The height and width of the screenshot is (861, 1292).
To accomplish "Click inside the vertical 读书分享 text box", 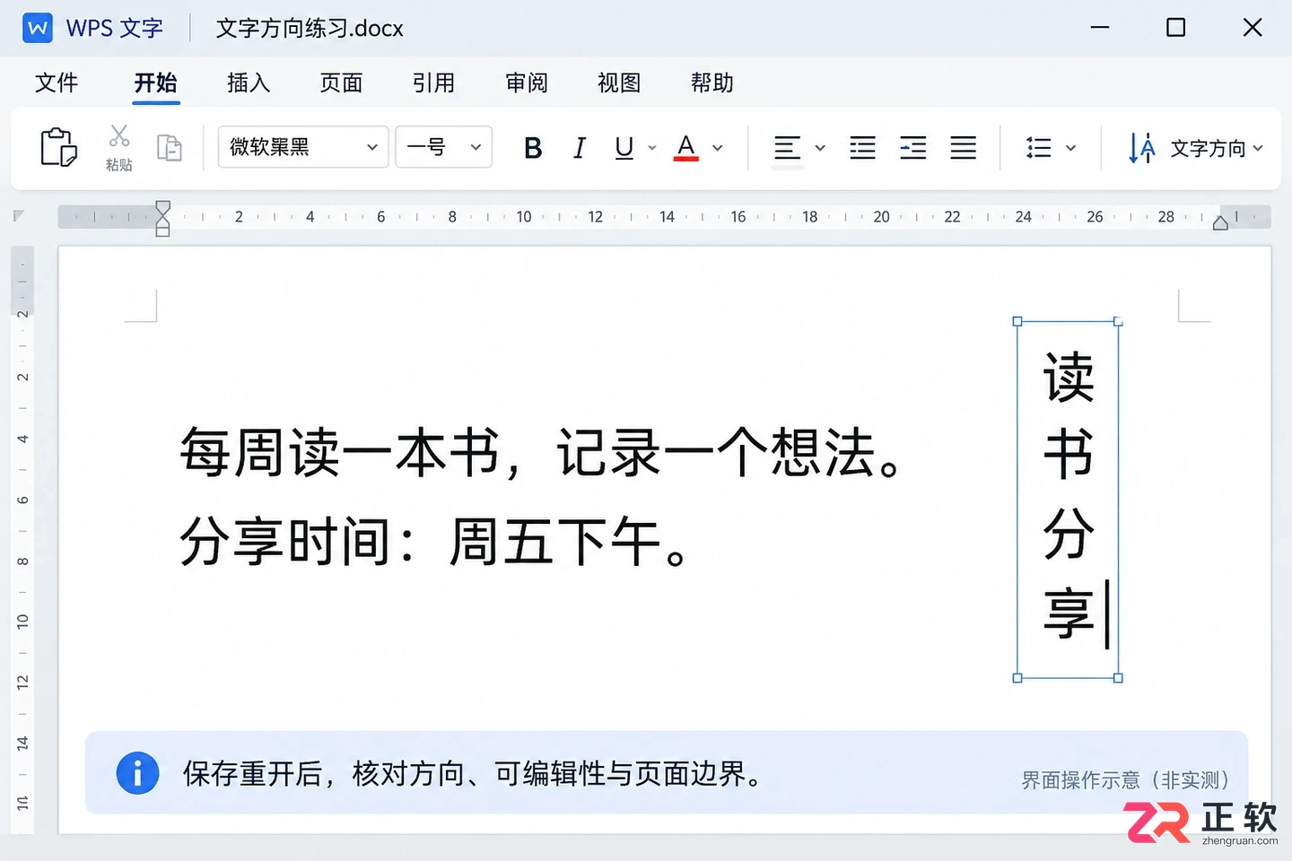I will click(1068, 500).
